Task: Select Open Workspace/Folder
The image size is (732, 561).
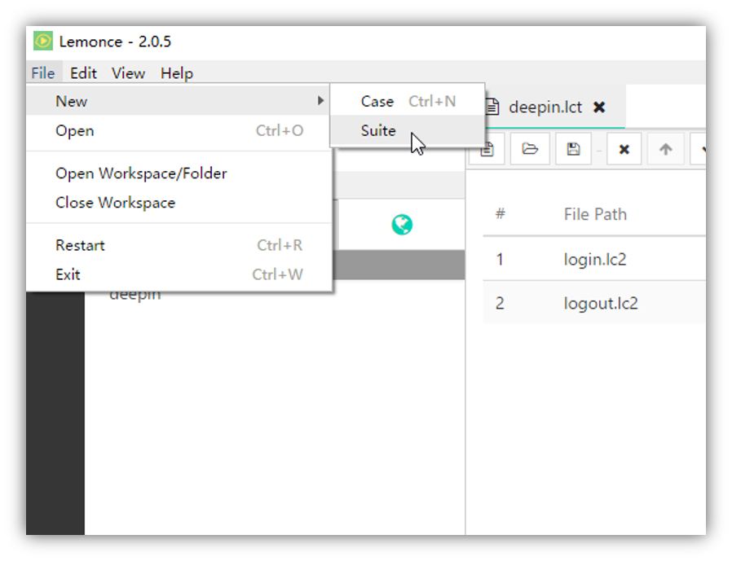Action: coord(179,173)
